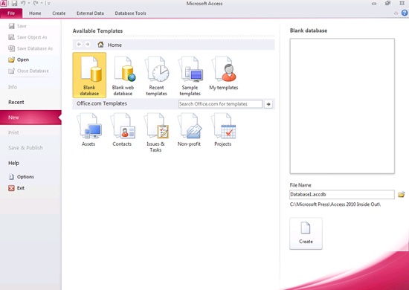Open Recent templates

click(x=156, y=75)
